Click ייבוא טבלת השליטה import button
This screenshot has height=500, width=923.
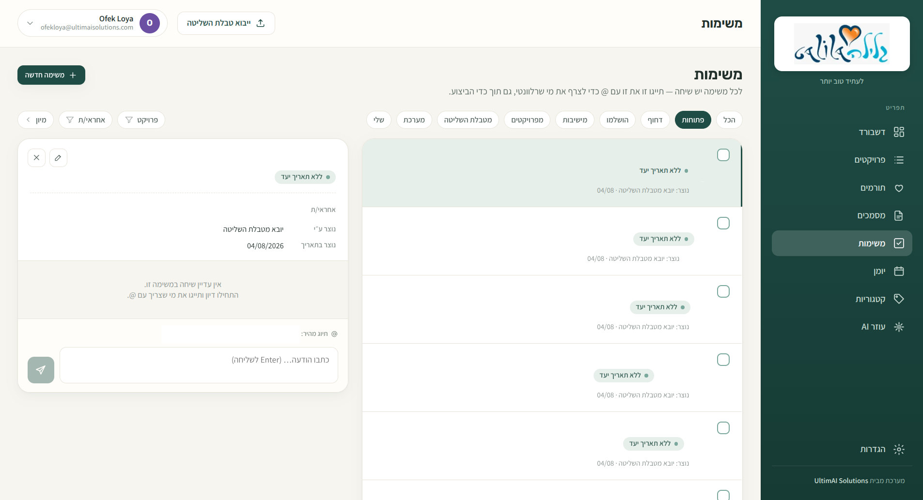pyautogui.click(x=226, y=23)
